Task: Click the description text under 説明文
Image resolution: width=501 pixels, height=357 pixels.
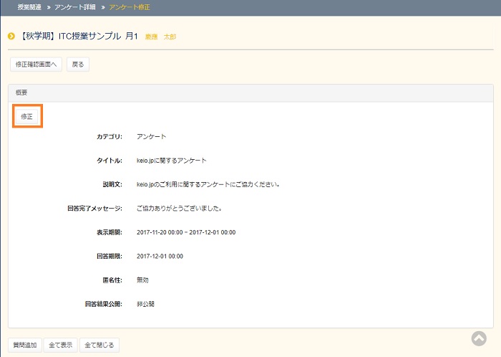Action: [207, 184]
